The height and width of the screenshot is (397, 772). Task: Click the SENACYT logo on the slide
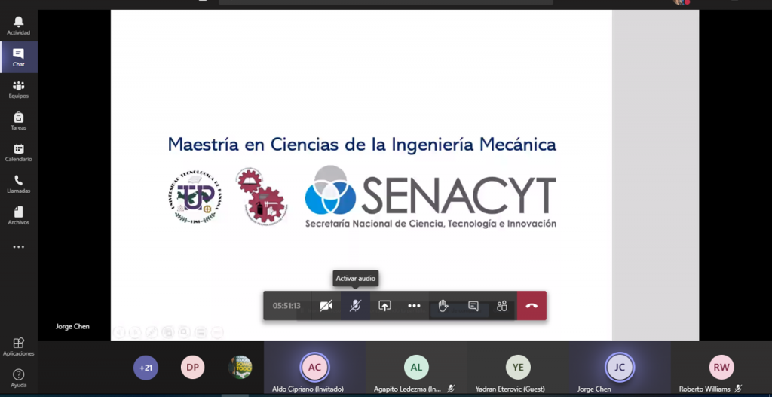[x=430, y=197]
